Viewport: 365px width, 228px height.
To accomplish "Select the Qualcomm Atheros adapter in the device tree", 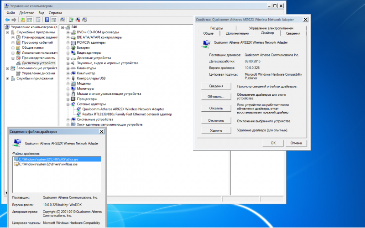I will click(x=123, y=109).
